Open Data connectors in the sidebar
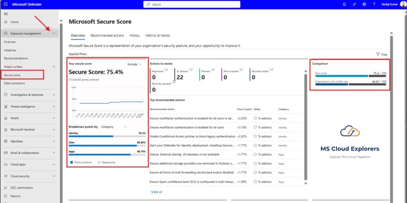Screen dimensions: 407x203 pos(15,83)
